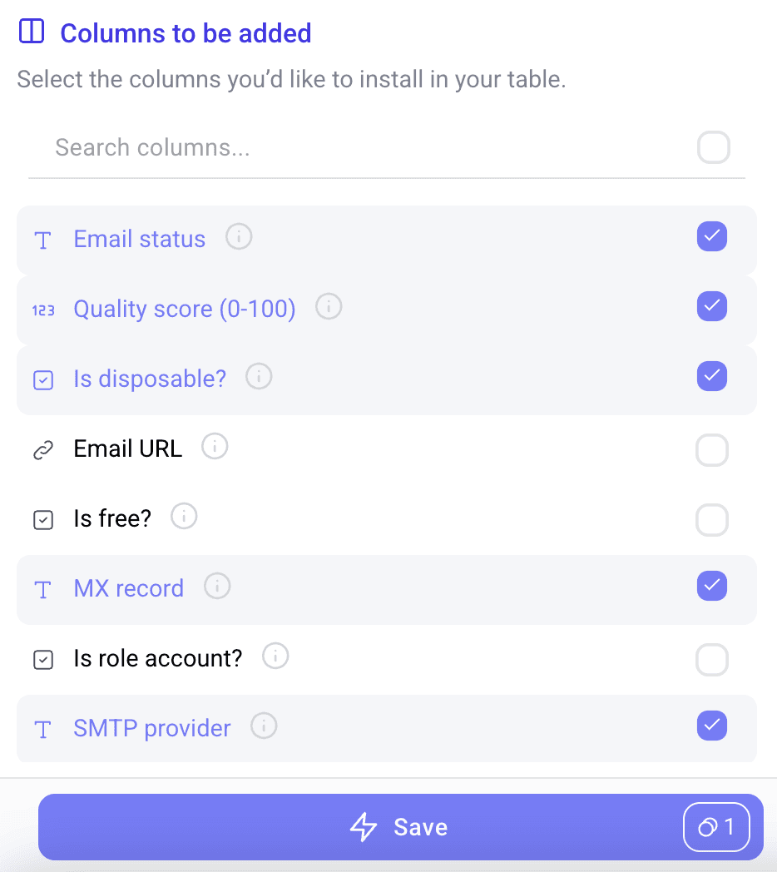This screenshot has width=777, height=872.
Task: Click the columns icon beside the header title
Action: point(31,30)
